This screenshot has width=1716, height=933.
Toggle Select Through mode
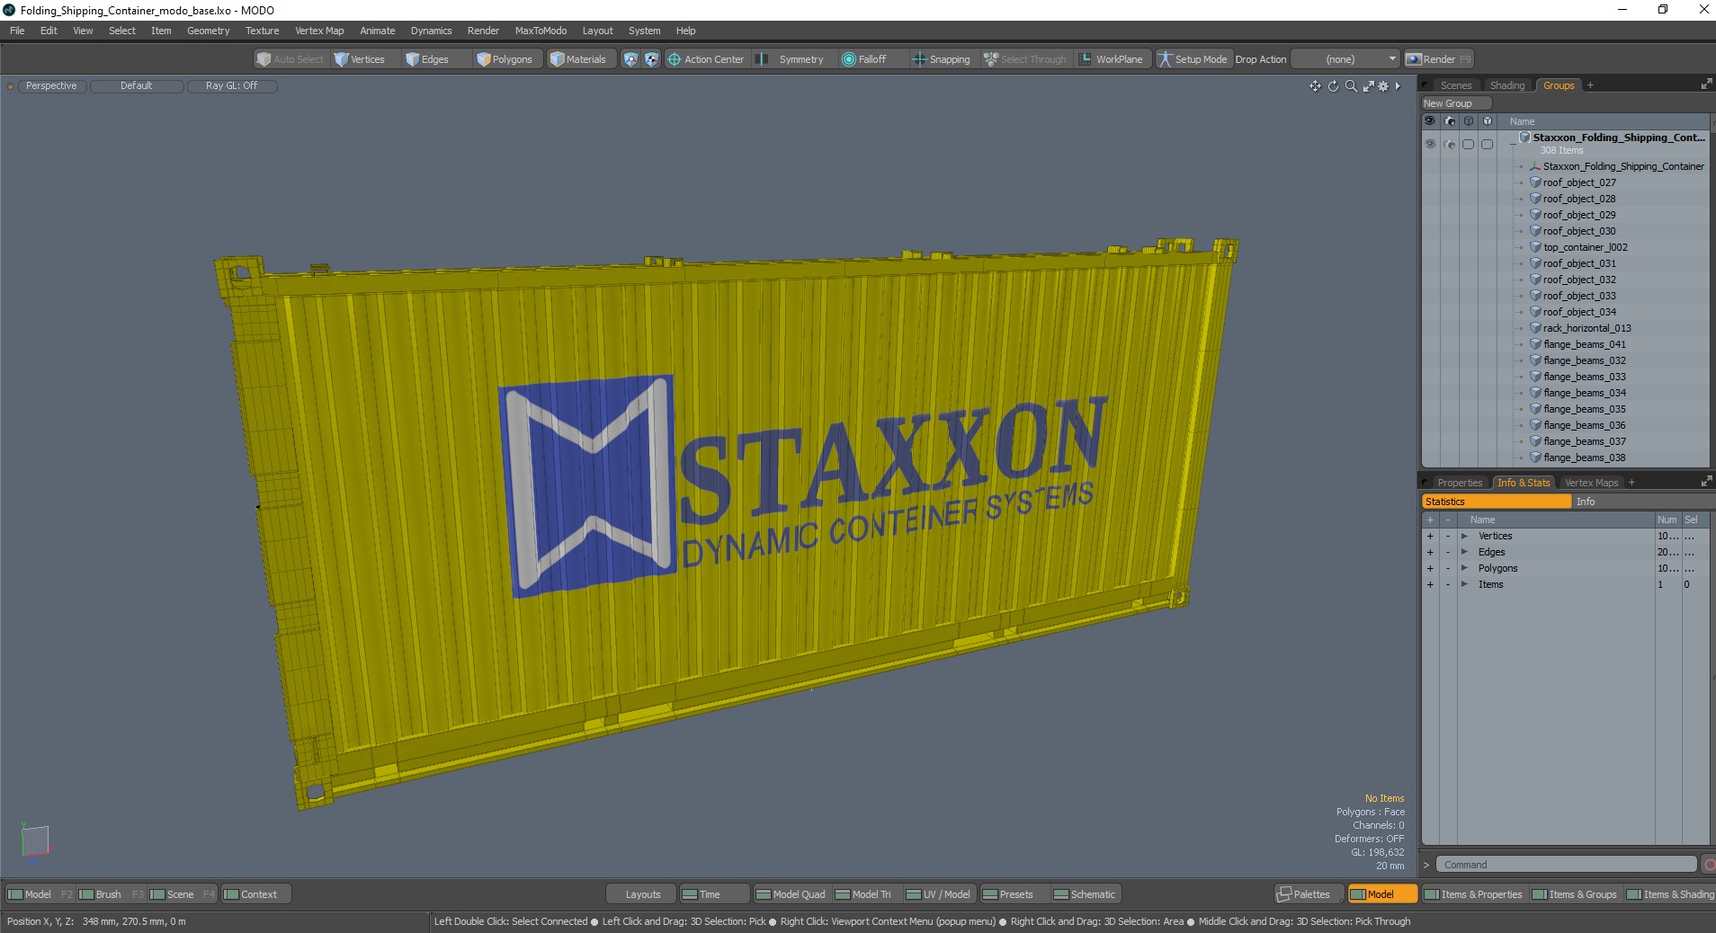tap(1025, 59)
